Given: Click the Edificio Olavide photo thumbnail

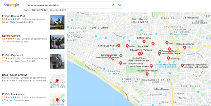Looking at the screenshot, I should (57, 42).
